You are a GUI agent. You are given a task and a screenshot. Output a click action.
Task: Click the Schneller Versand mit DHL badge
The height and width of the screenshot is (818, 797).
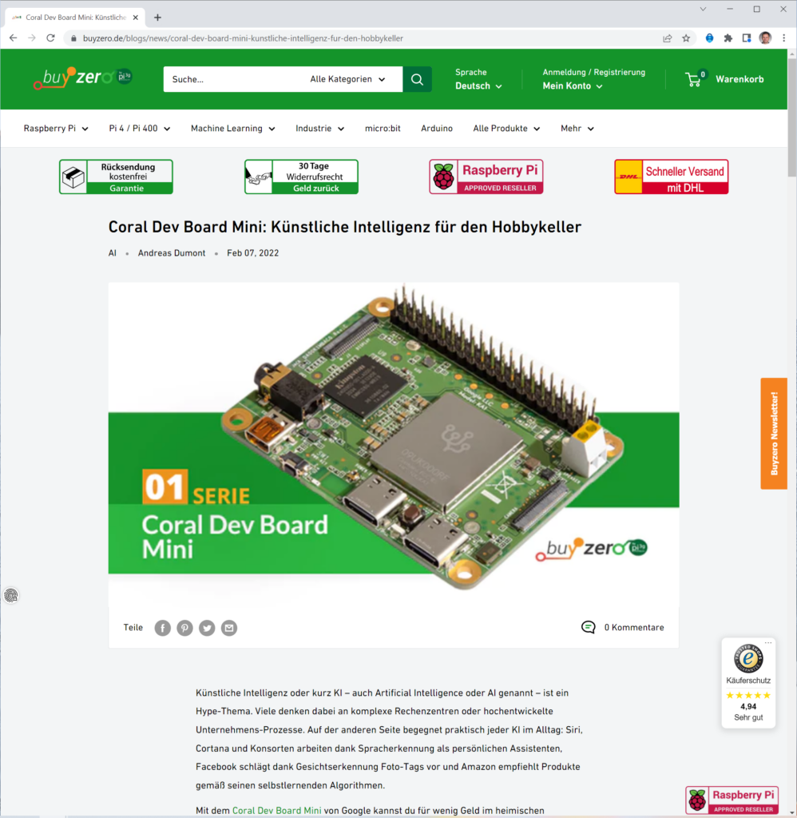click(x=672, y=177)
